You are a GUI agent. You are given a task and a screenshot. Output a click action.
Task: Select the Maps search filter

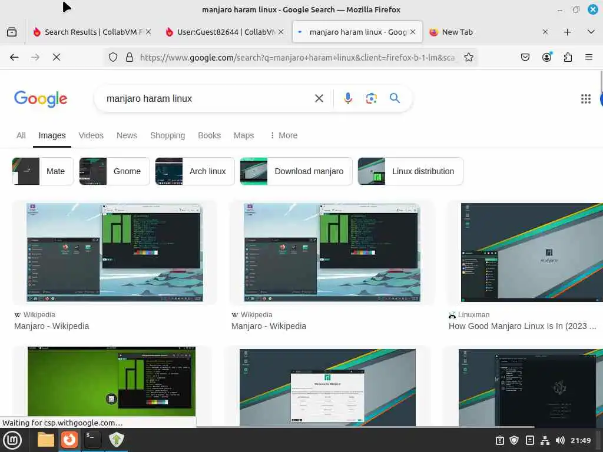click(244, 135)
